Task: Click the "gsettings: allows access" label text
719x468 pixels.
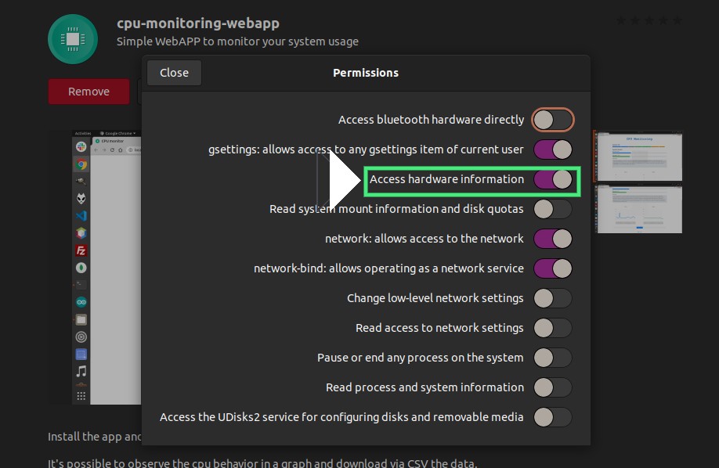Action: click(366, 149)
